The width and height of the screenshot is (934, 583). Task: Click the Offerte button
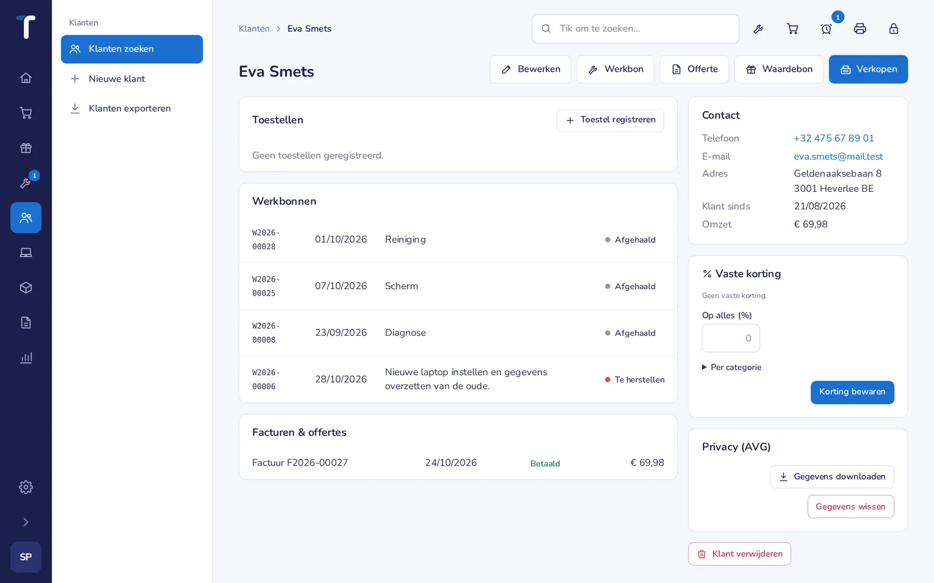pyautogui.click(x=694, y=69)
